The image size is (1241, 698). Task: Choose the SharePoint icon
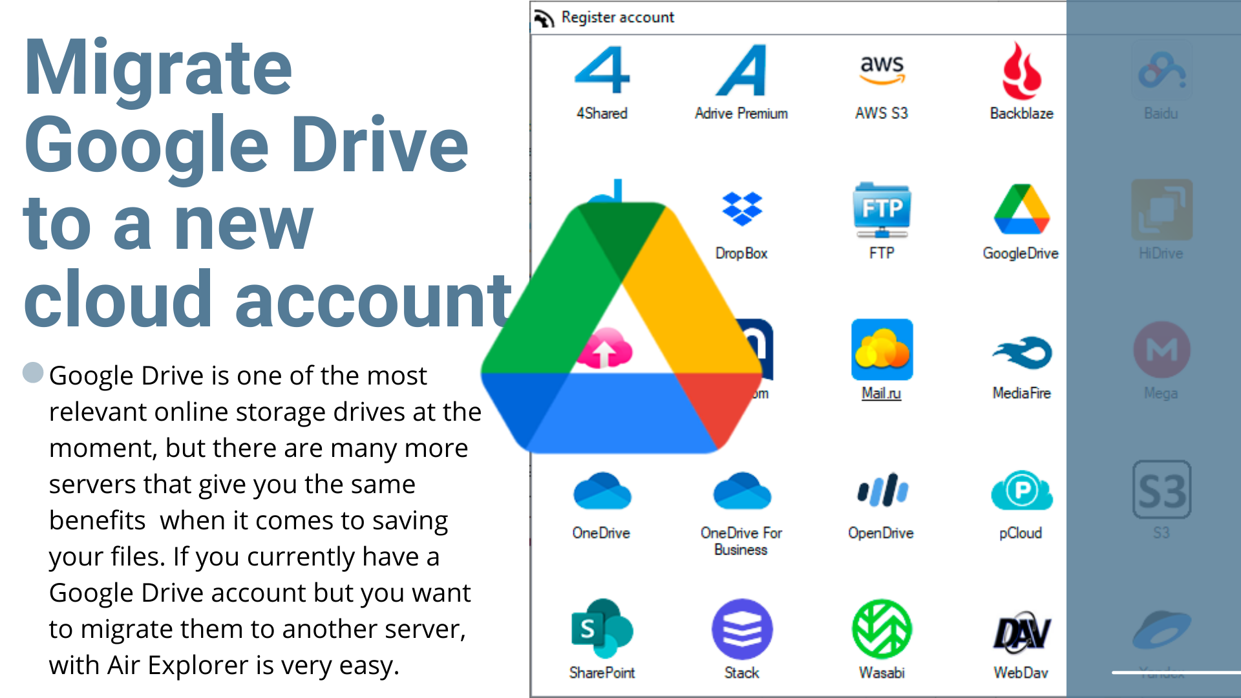click(x=602, y=629)
